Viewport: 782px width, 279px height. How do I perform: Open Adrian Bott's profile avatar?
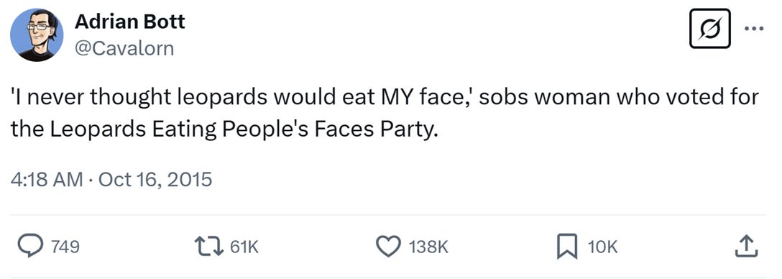(37, 35)
